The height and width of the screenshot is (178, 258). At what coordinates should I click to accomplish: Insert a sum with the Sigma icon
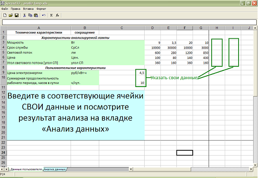[51, 15]
